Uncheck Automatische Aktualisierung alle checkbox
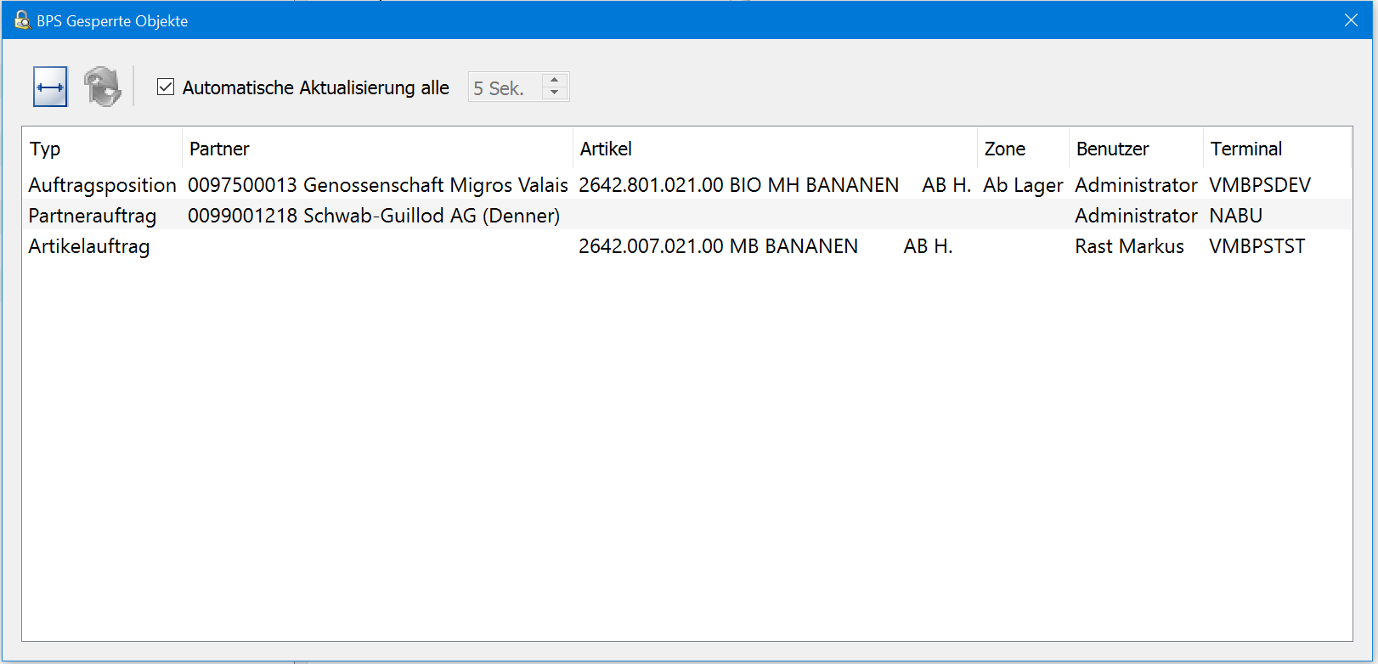 [166, 87]
